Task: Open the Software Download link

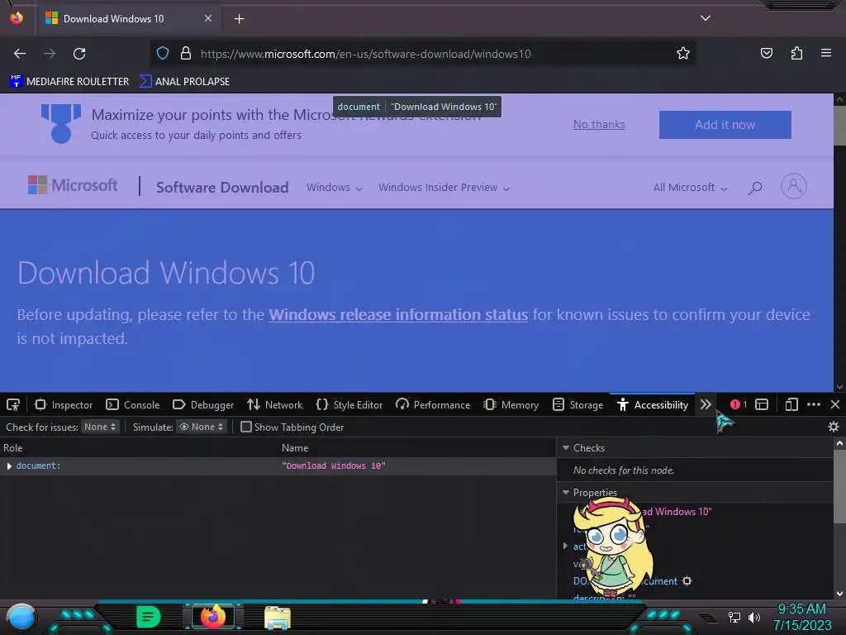Action: click(222, 188)
